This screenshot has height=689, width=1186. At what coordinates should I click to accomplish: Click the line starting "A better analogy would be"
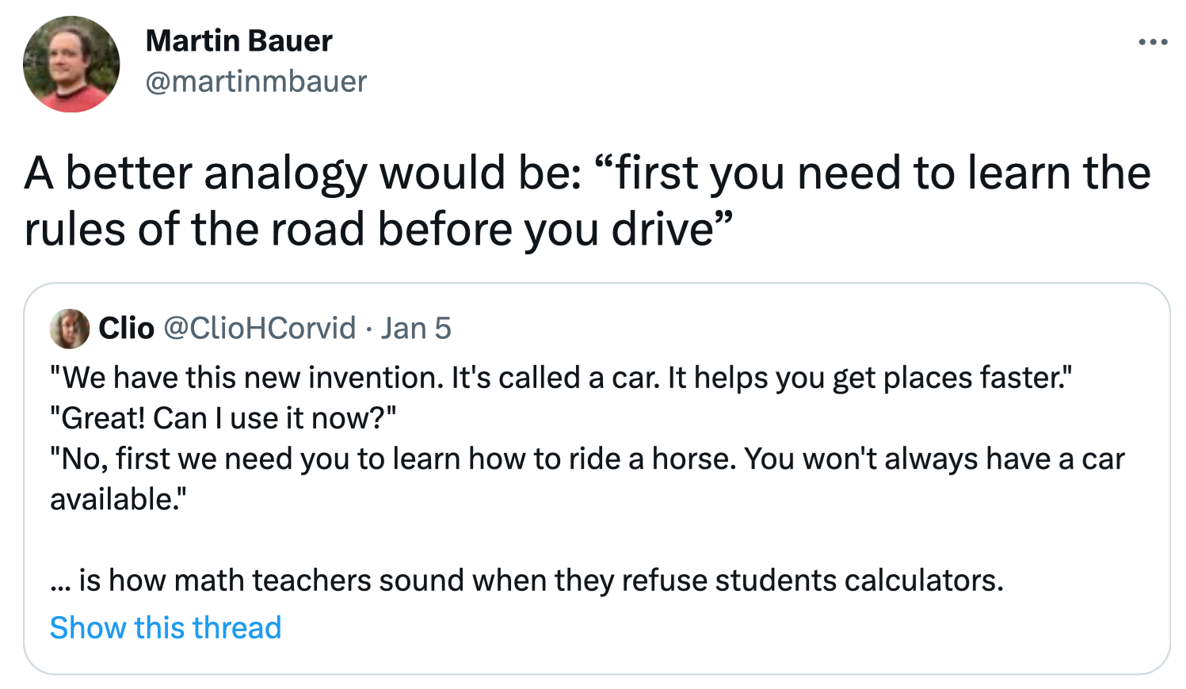coord(586,173)
